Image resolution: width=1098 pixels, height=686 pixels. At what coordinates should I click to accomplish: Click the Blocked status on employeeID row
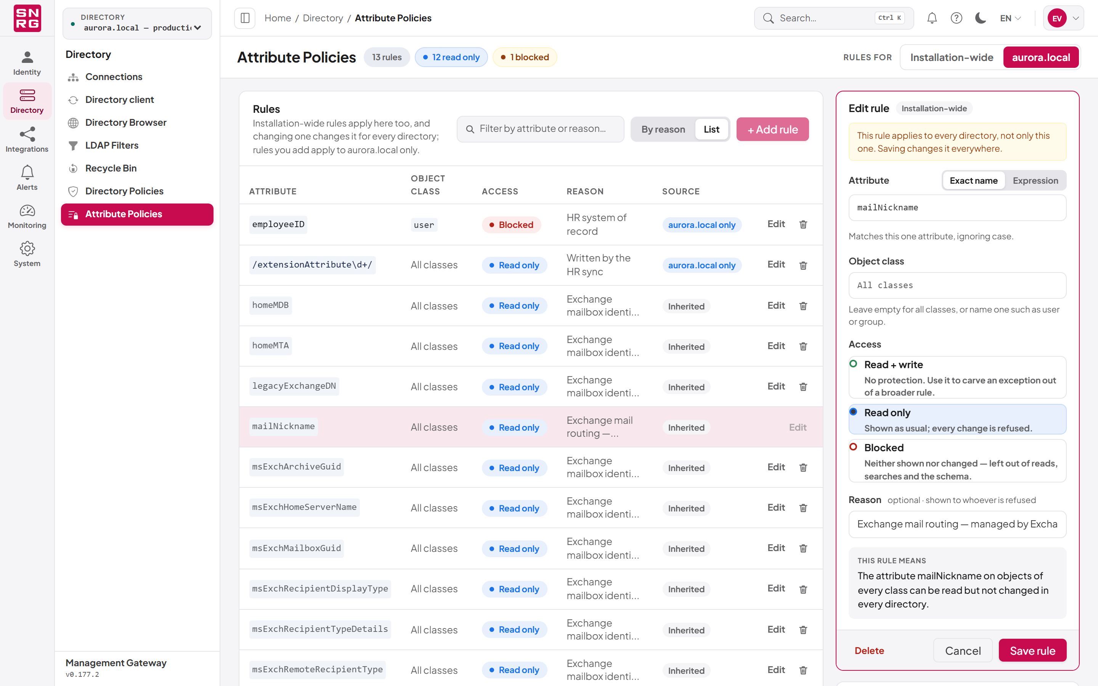[x=511, y=225]
